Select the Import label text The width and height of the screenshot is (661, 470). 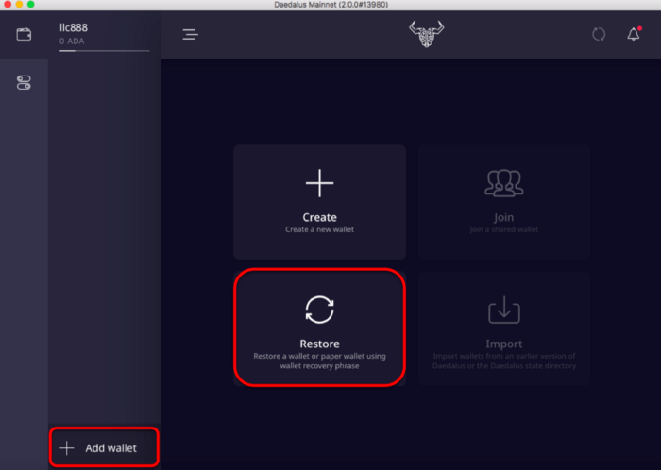[504, 344]
